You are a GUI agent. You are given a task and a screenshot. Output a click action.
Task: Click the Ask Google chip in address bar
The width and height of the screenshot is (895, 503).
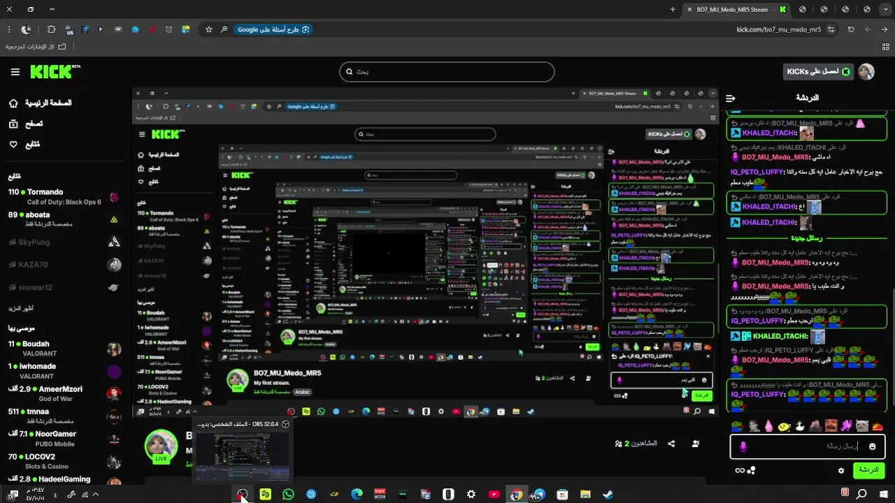(x=272, y=29)
